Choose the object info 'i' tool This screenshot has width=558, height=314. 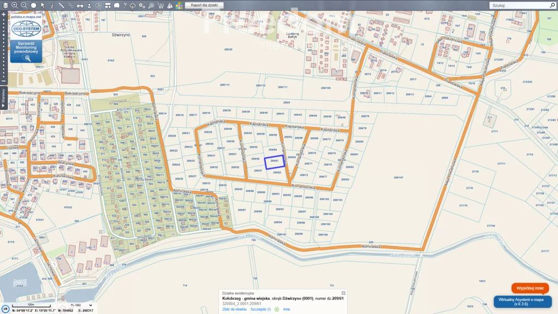(52, 5)
